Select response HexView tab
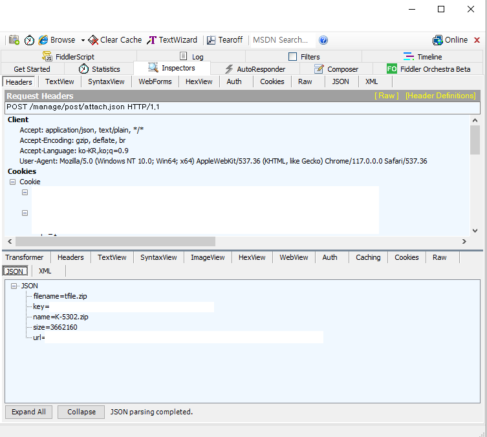Screen dimensions: 487x437 pos(252,257)
